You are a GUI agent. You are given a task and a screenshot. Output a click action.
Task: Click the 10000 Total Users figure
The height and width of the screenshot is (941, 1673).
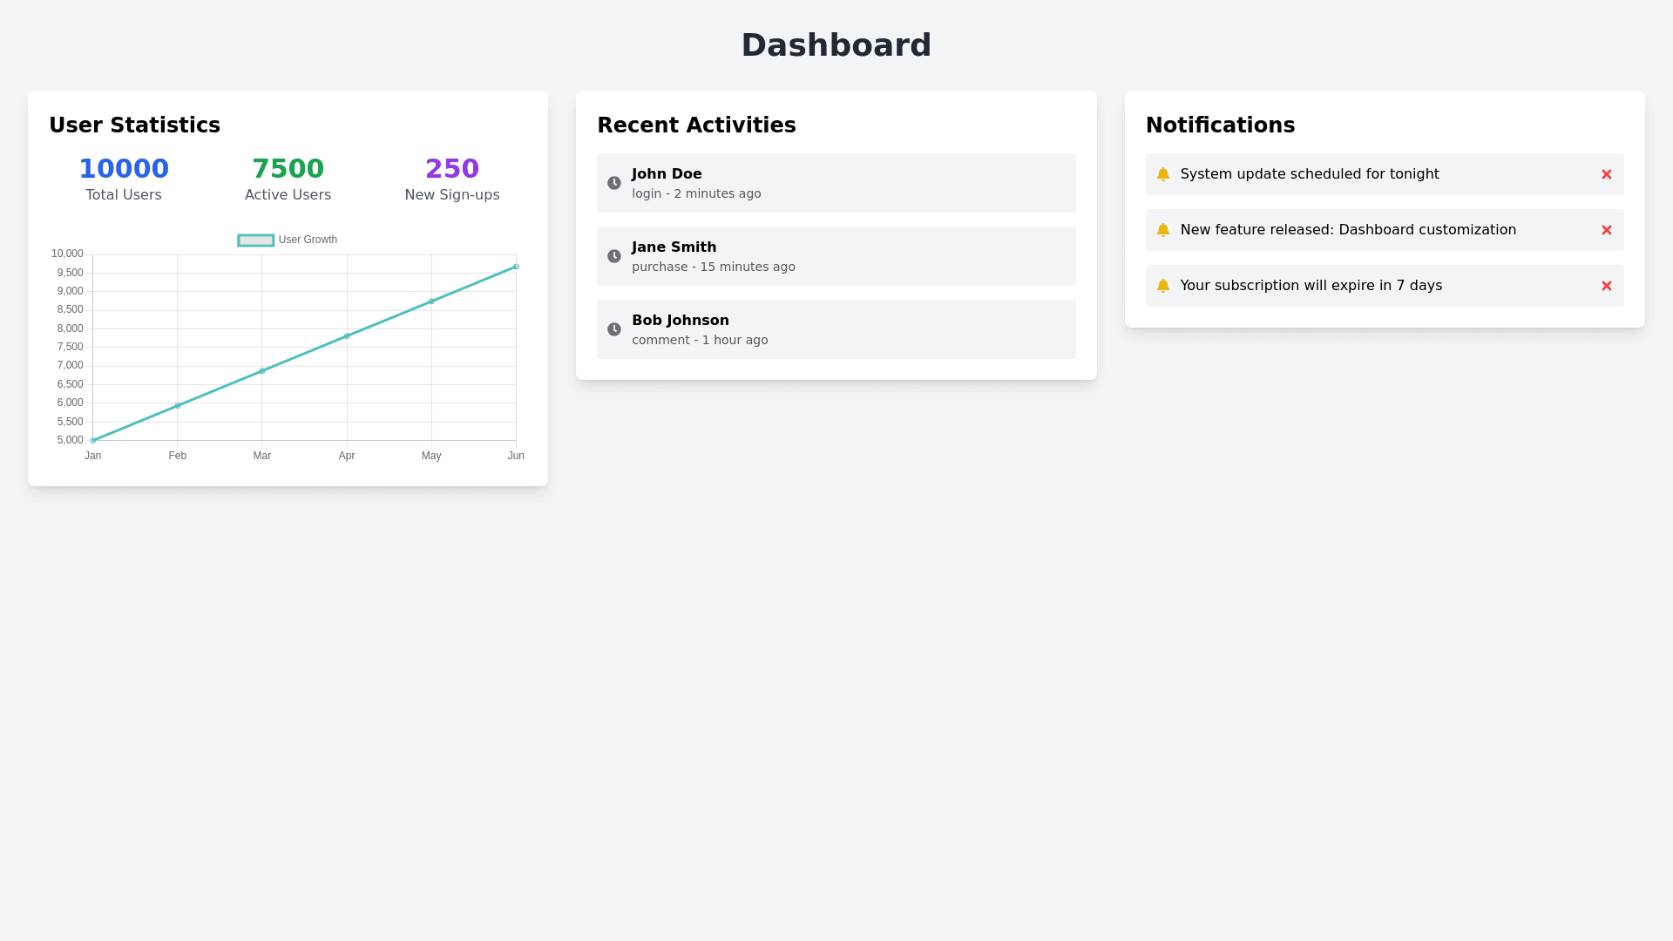pos(124,169)
